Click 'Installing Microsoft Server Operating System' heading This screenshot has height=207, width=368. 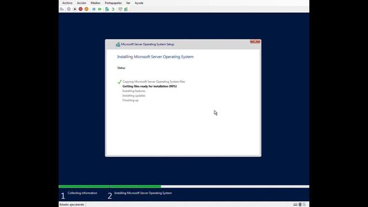155,57
